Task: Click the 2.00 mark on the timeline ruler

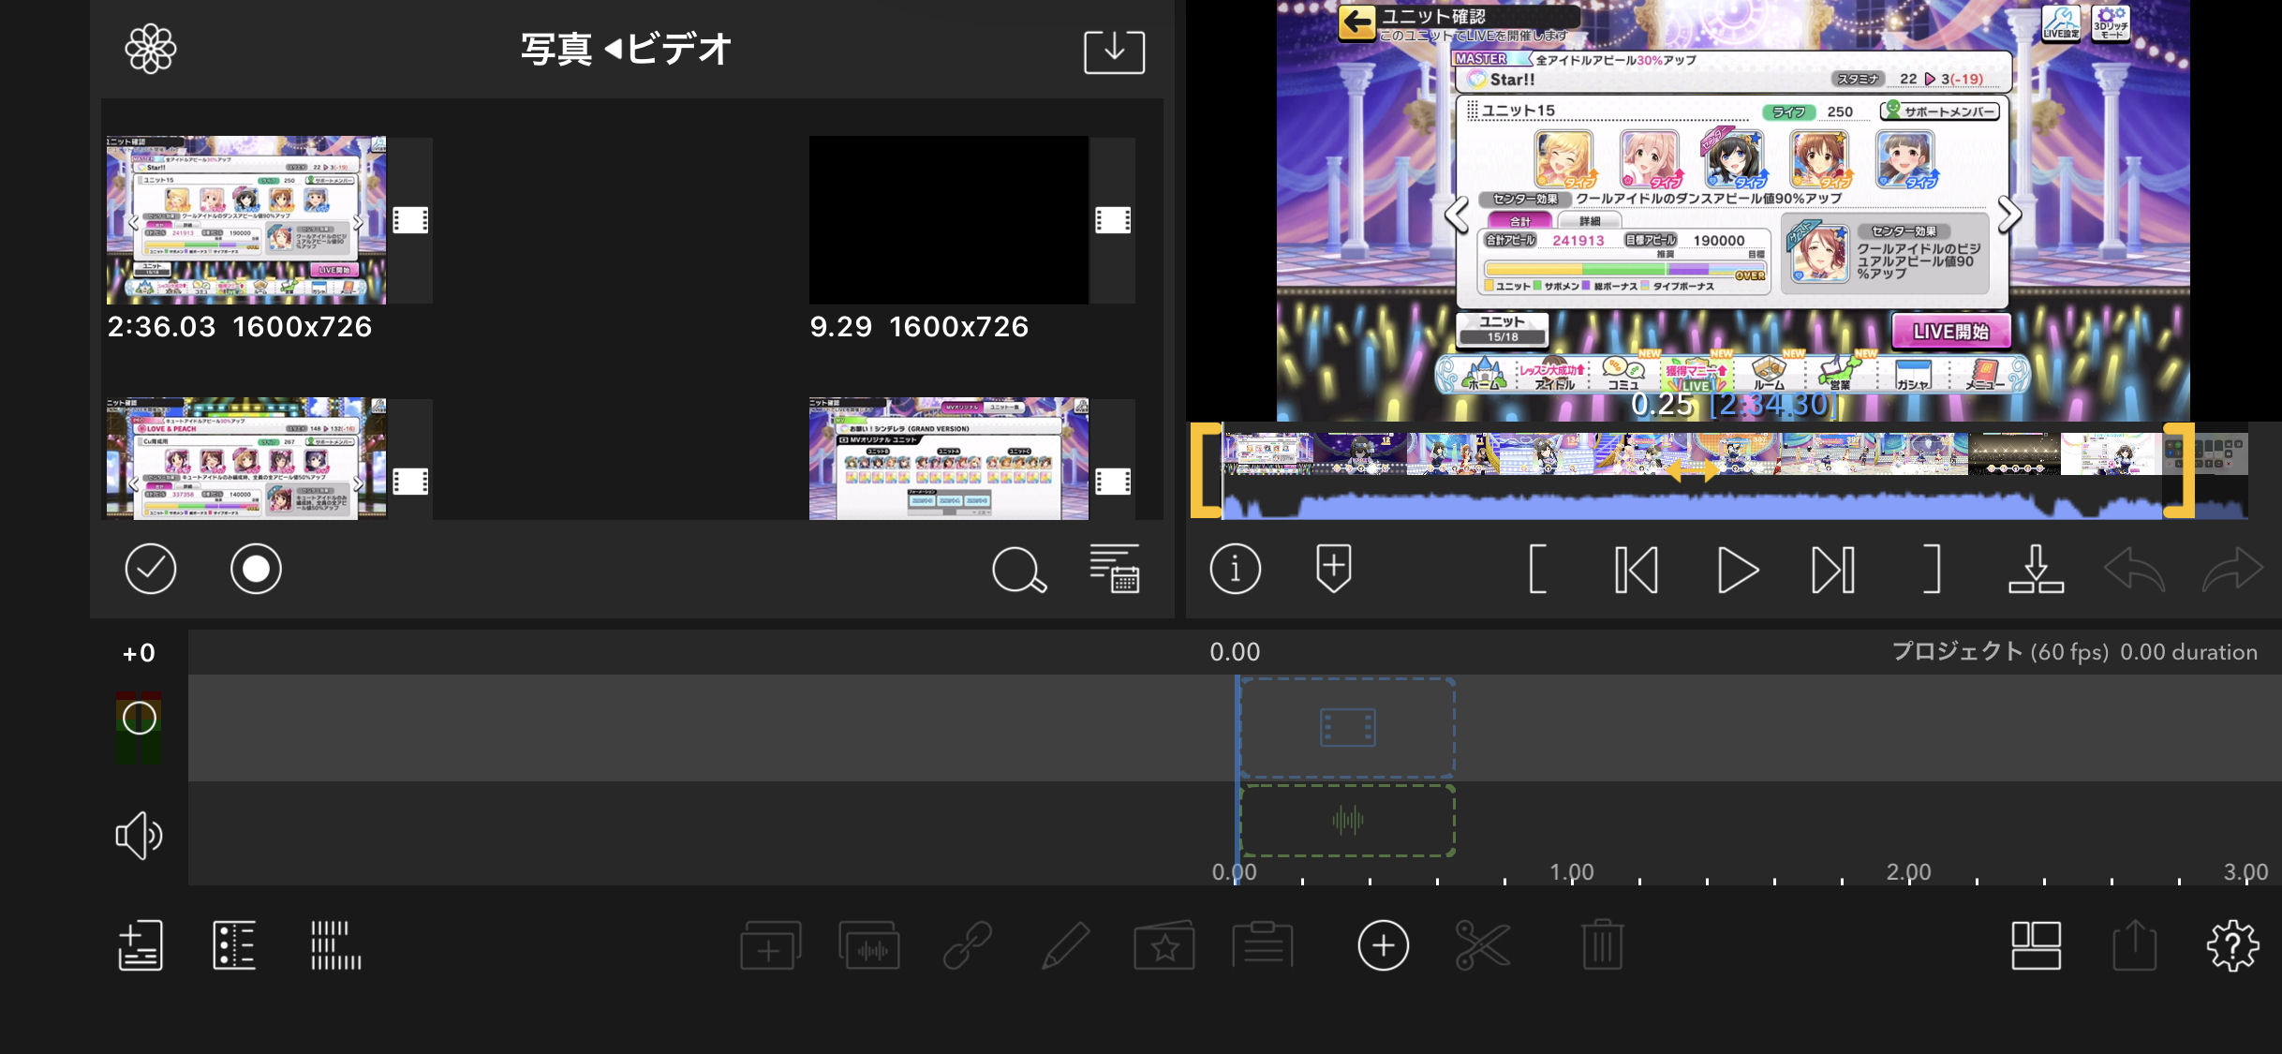Action: [x=1908, y=872]
